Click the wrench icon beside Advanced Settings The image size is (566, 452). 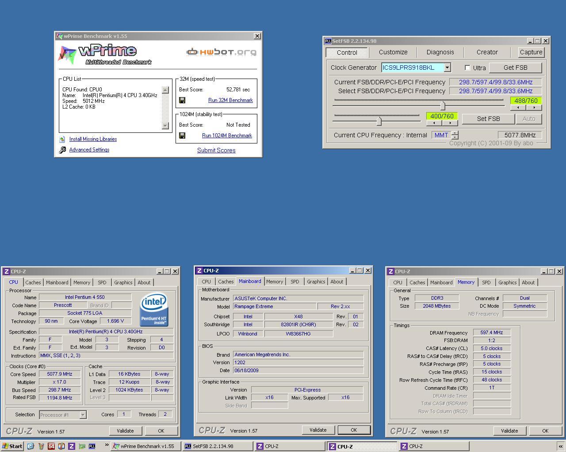tap(62, 150)
